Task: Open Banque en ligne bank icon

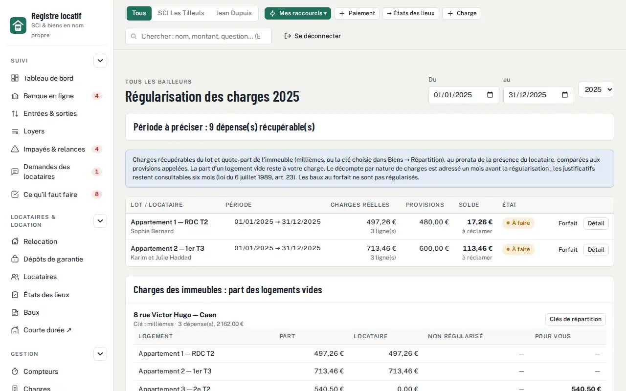Action: coord(15,96)
